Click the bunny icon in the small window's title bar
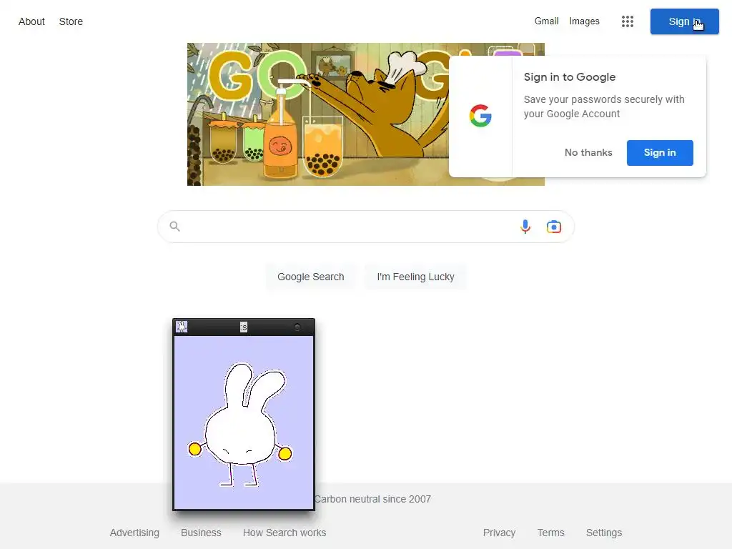This screenshot has height=549, width=732. point(182,327)
